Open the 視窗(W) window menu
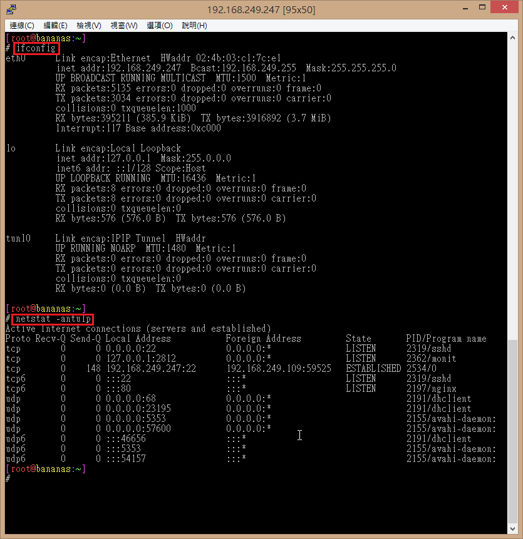The height and width of the screenshot is (539, 523). (x=124, y=26)
